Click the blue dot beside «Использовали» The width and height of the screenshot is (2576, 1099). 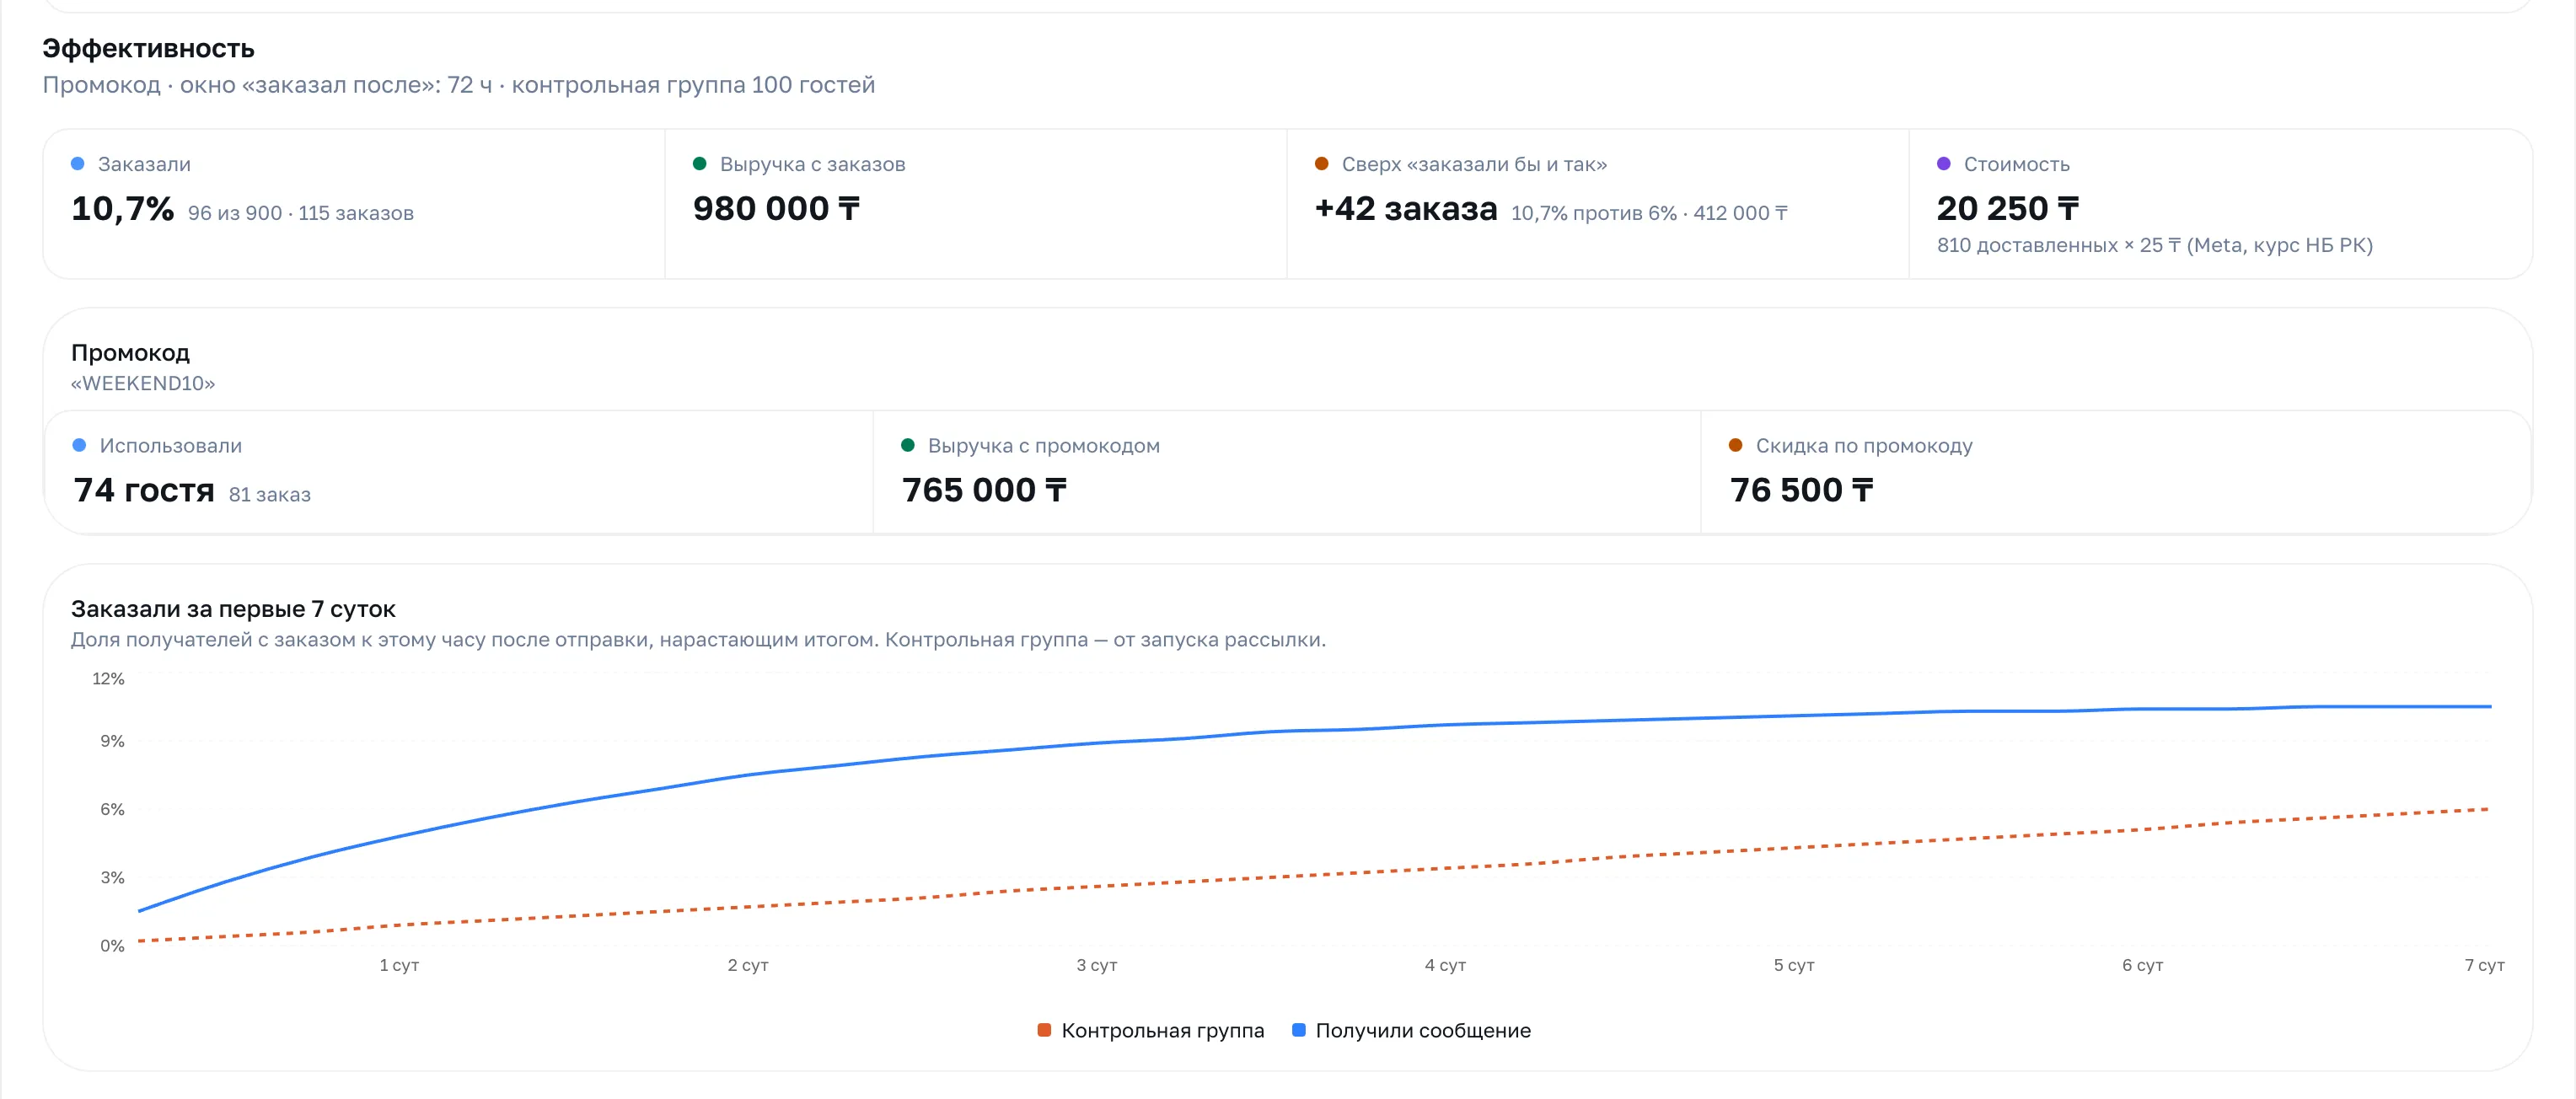pos(79,445)
